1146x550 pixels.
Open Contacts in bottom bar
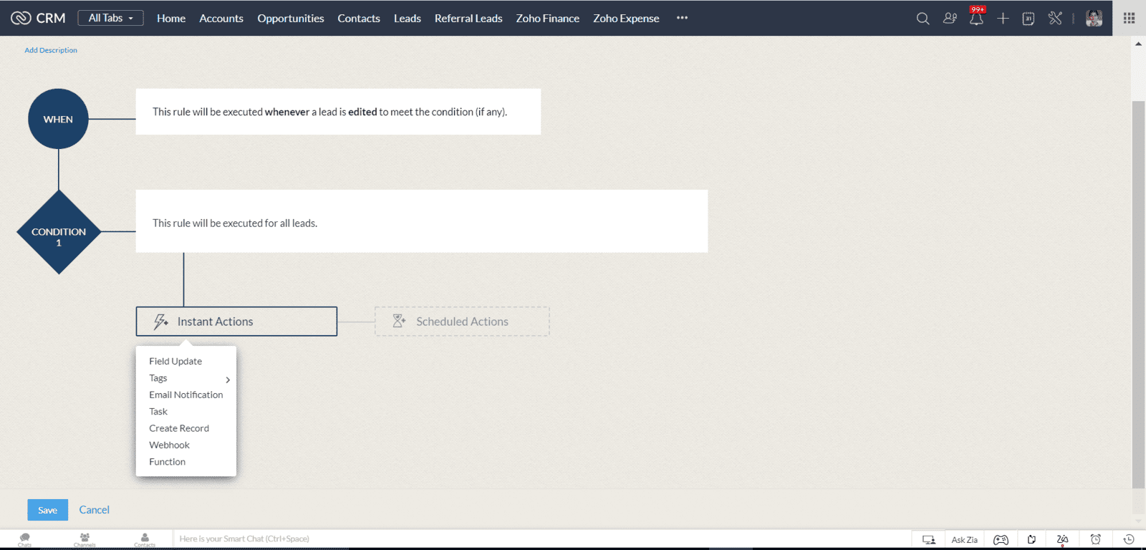[145, 539]
